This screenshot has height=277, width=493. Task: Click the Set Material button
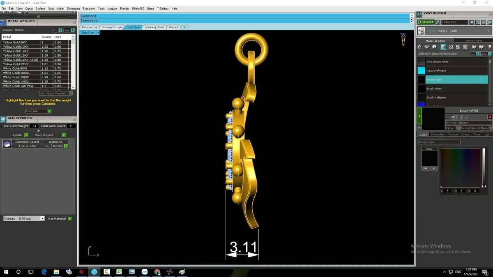coord(60,219)
